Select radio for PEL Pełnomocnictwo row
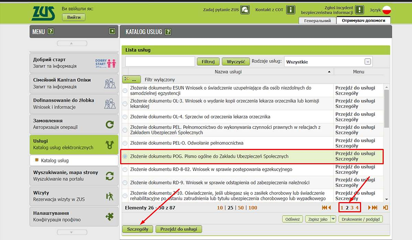The image size is (412, 240). pos(125,130)
